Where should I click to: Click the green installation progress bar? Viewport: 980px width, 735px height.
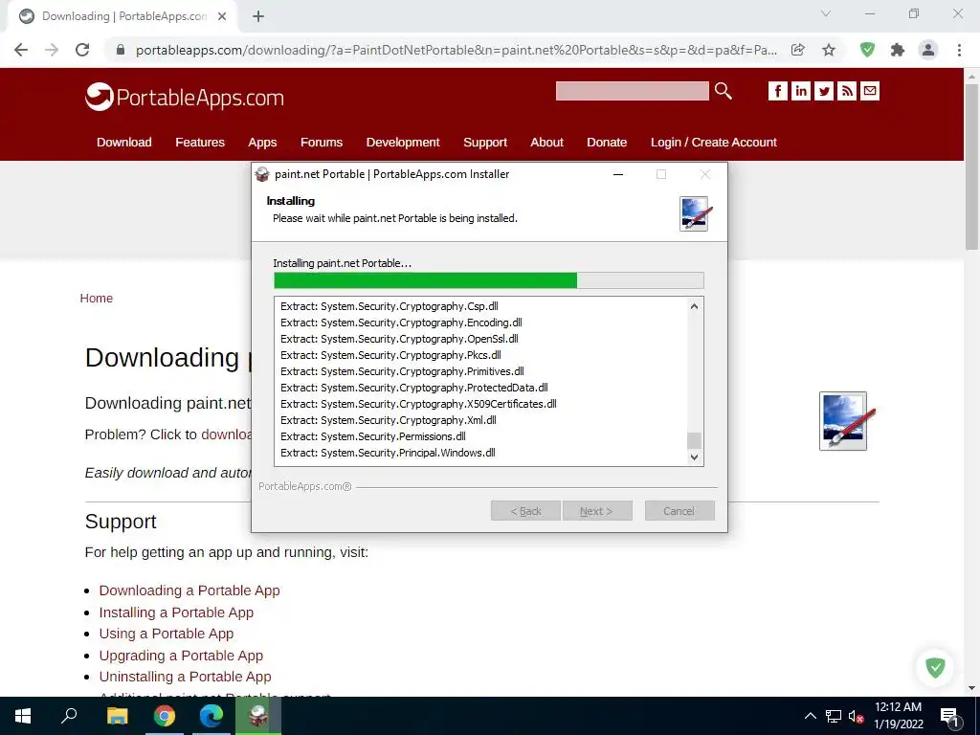[488, 280]
